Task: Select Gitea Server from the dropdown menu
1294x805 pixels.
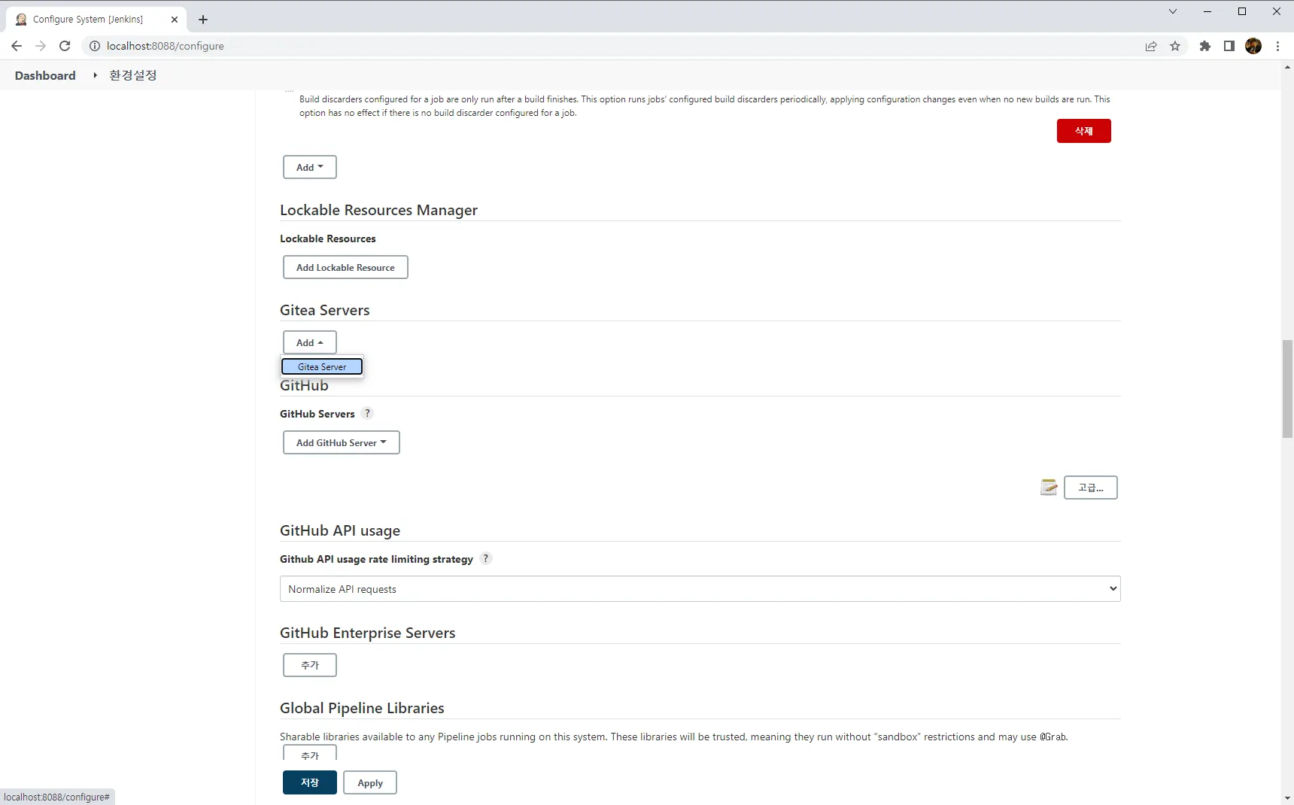Action: [322, 367]
